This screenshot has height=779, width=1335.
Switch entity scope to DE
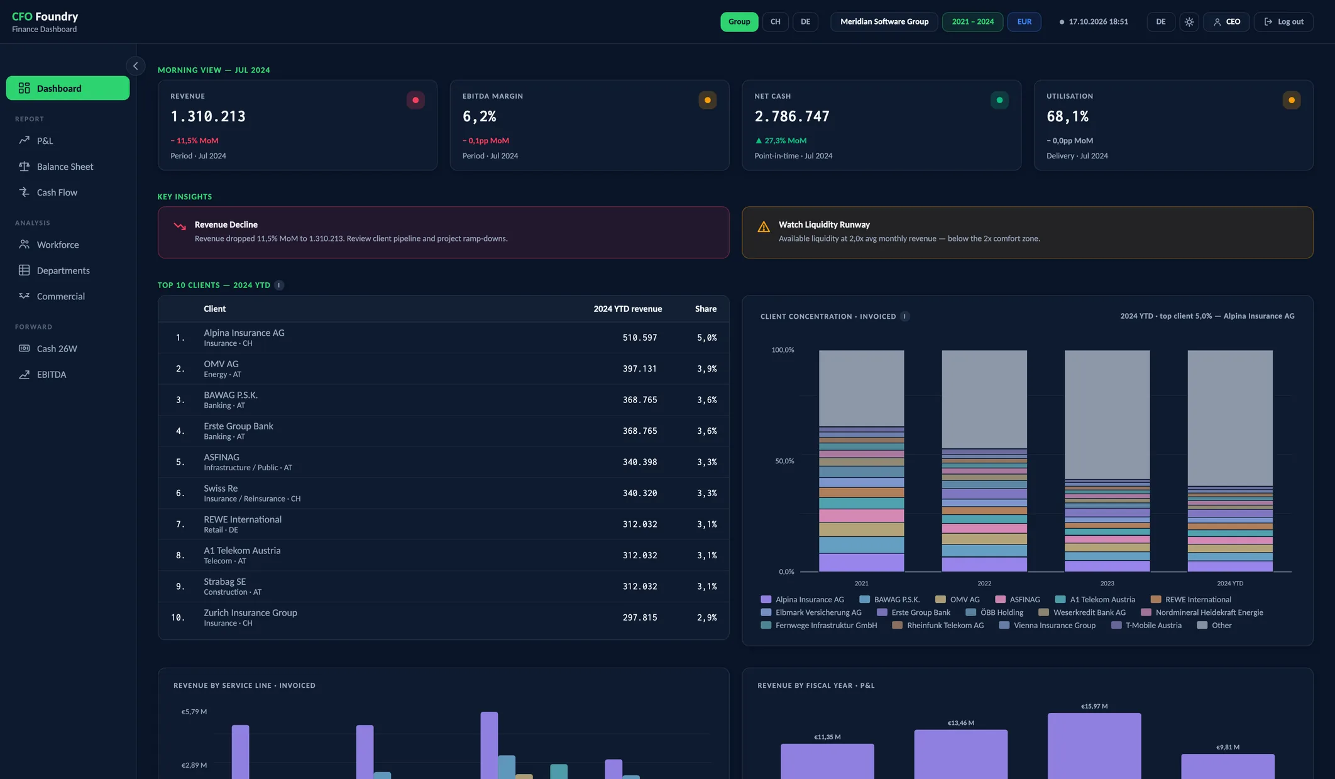[x=805, y=21]
